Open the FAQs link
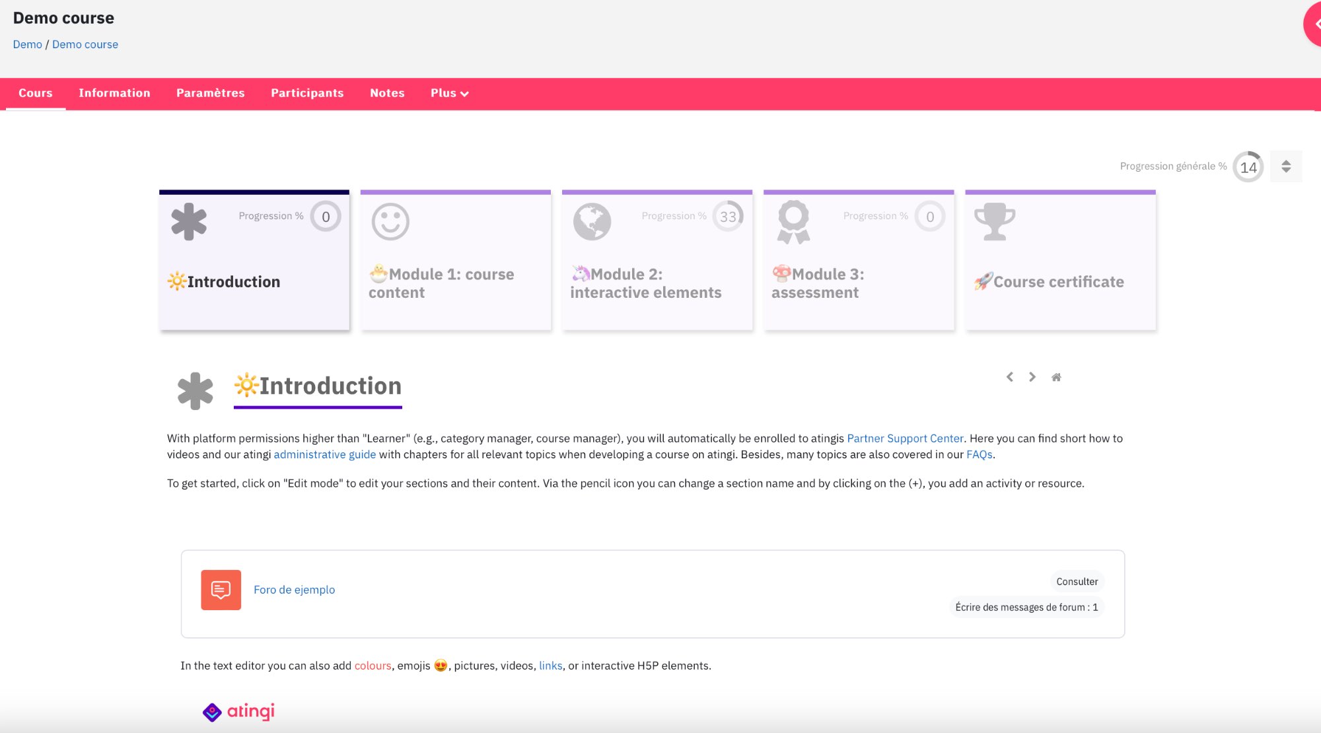Viewport: 1321px width, 733px height. (980, 454)
